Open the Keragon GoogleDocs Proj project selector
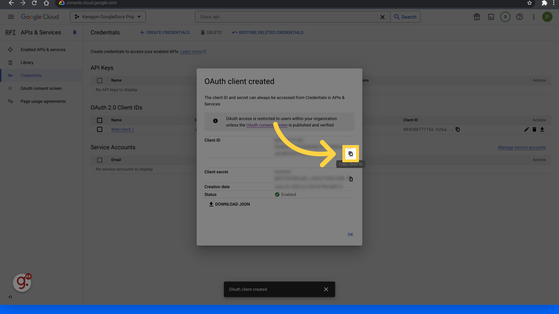 [x=108, y=17]
